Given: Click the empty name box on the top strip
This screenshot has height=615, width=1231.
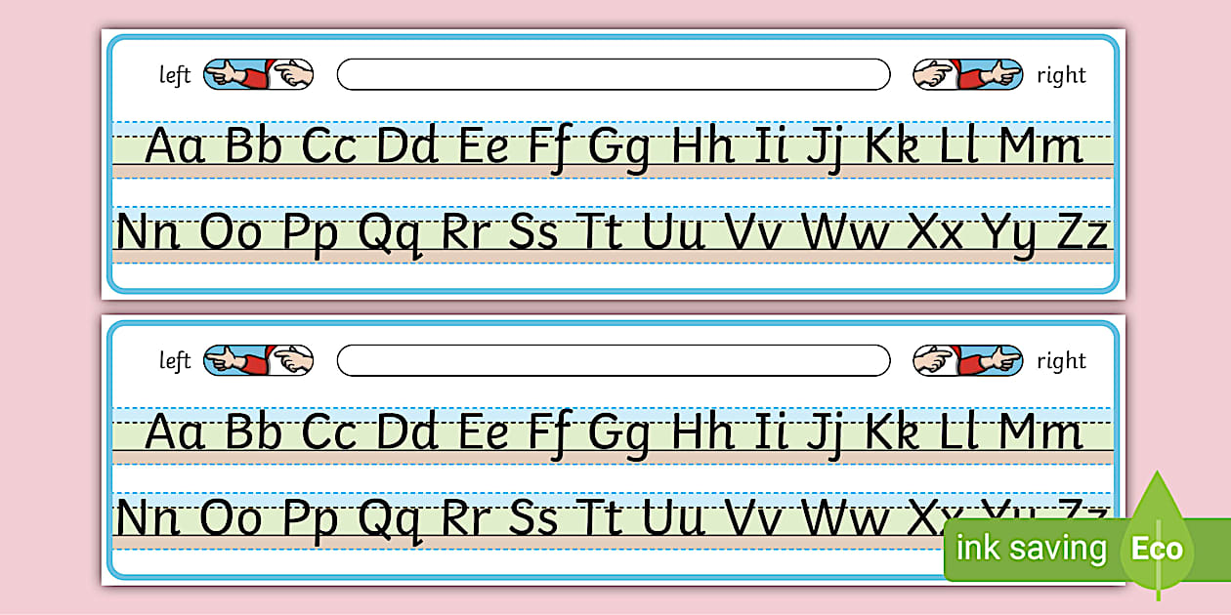Looking at the screenshot, I should pyautogui.click(x=613, y=74).
